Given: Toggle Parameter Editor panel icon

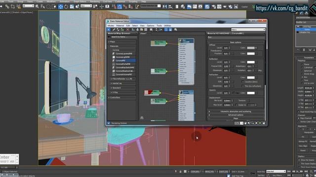Looking at the screenshot, I should 170,29.
